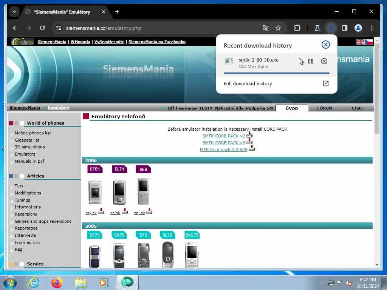Show hidden system tray icons

321,283
